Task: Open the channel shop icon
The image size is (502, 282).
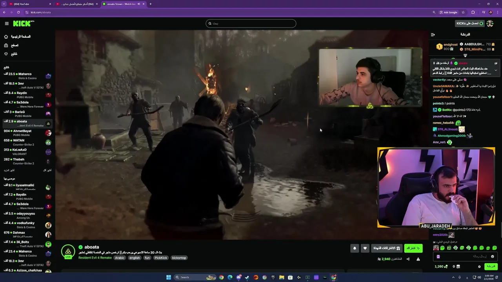Action: pyautogui.click(x=458, y=267)
